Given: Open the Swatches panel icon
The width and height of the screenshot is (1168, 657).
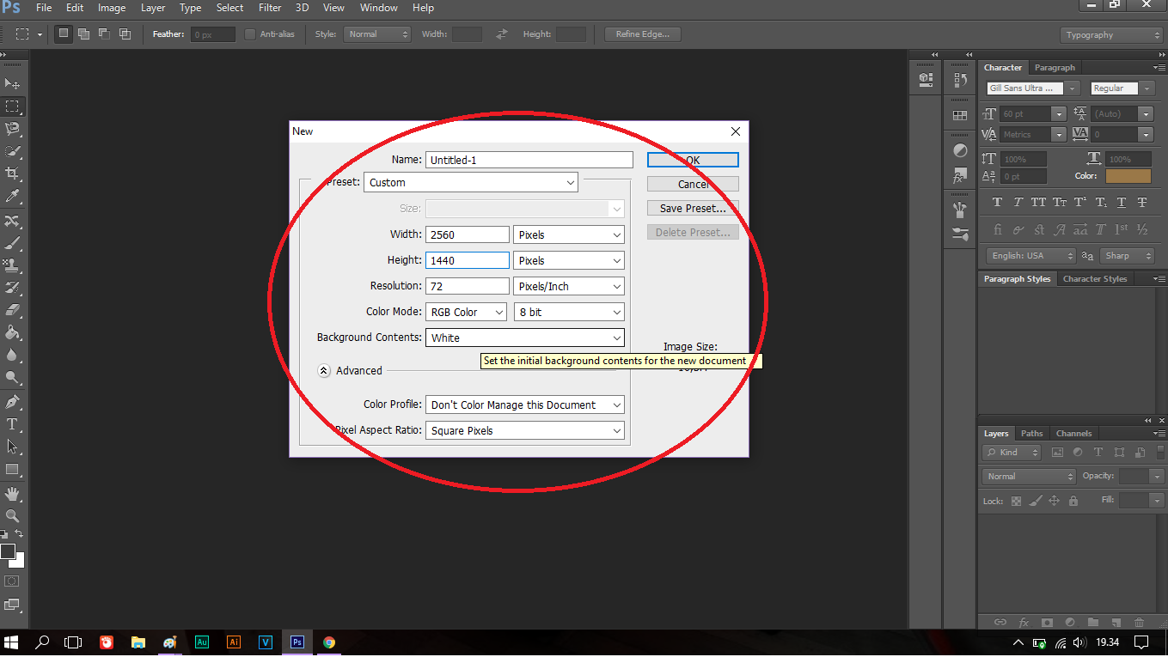Looking at the screenshot, I should (960, 115).
